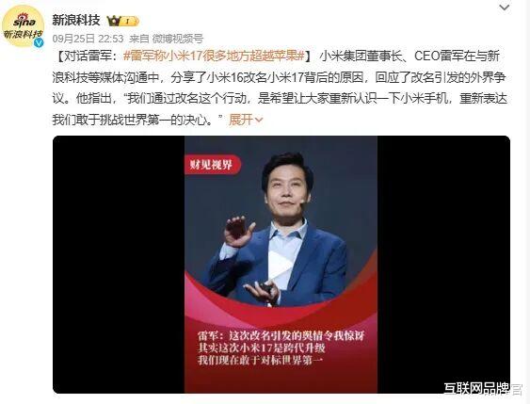Click the gold crown membership badge
The width and height of the screenshot is (530, 404).
113,22
